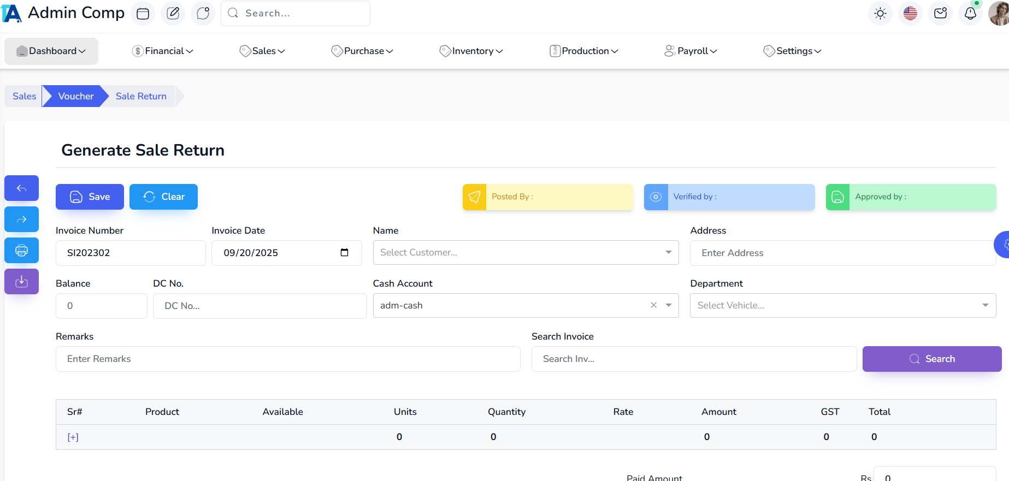Screen dimensions: 1009x481
Task: Click the back arrow sidebar button
Action: [x=22, y=188]
